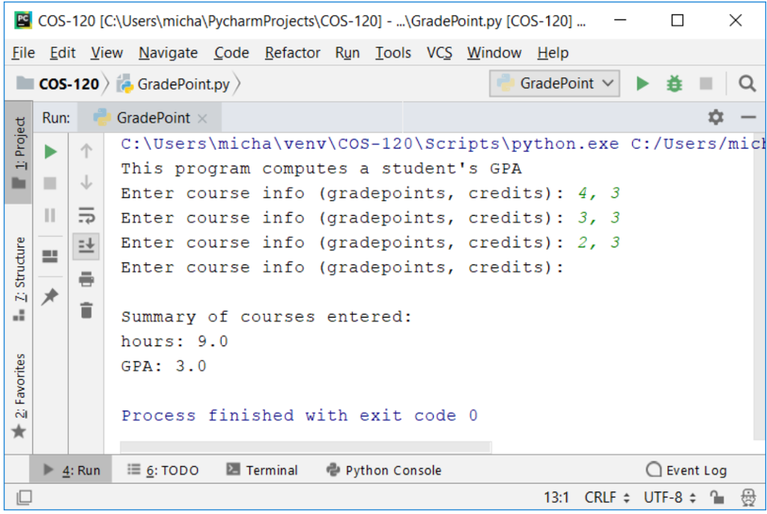This screenshot has width=767, height=514.
Task: Rerun the GradePoint program
Action: [x=50, y=151]
